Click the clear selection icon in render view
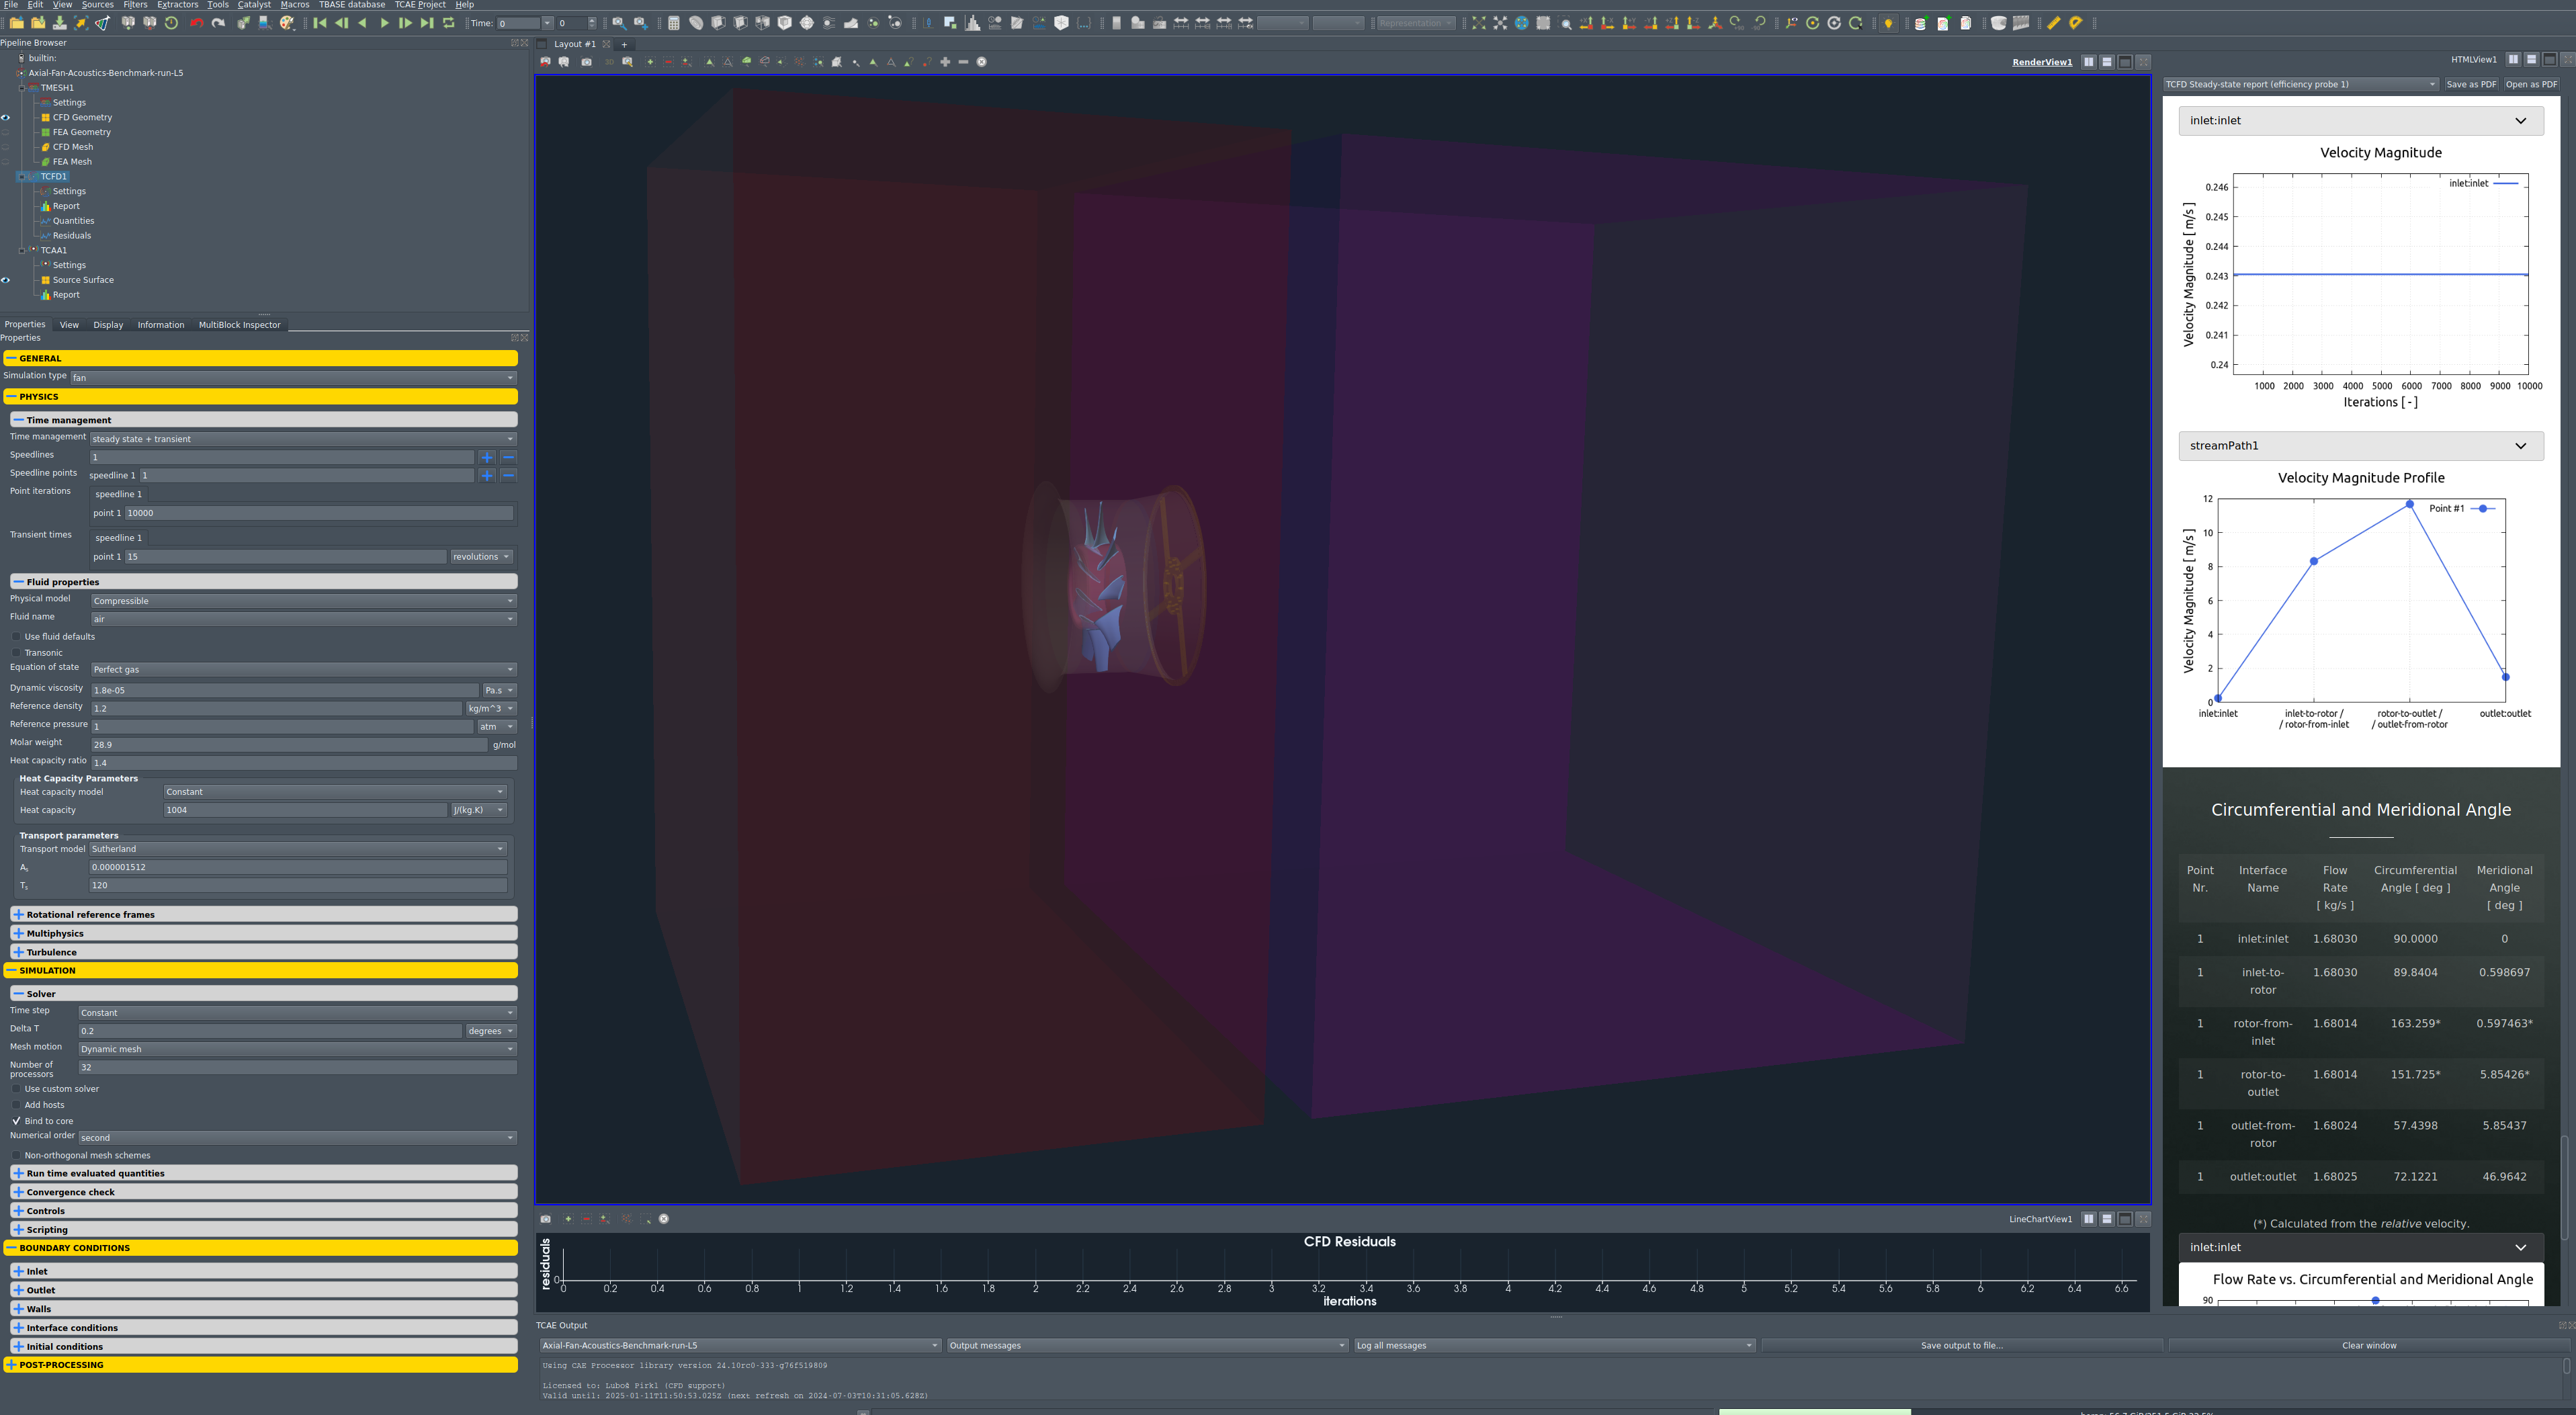This screenshot has height=1415, width=2576. click(982, 62)
